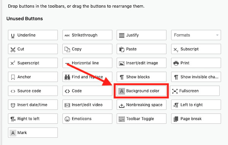Select the Toolbar Toggle button label
This screenshot has width=228, height=145.
140,119
